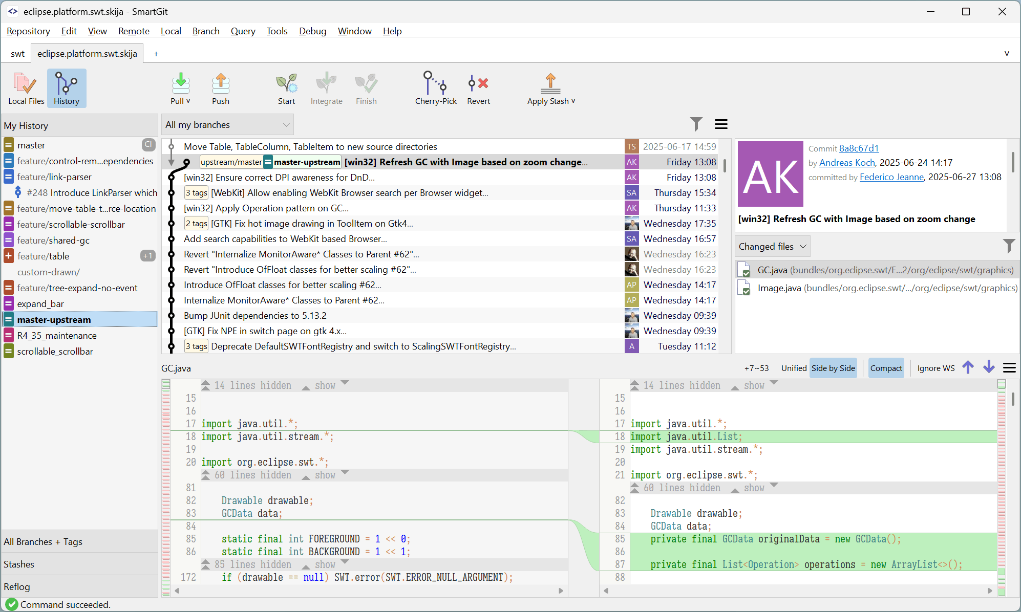Open the changed files filter icon
The height and width of the screenshot is (612, 1021).
[1009, 246]
